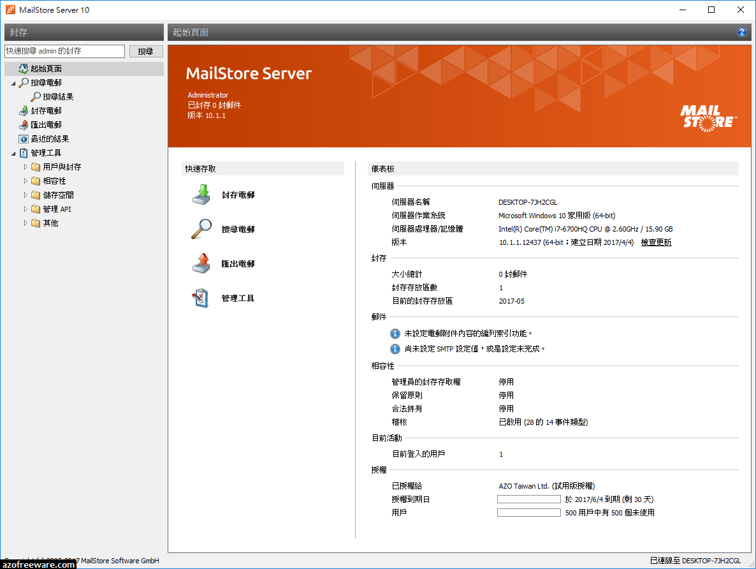756x569 pixels.
Task: Click the license expiry progress bar
Action: [x=528, y=499]
